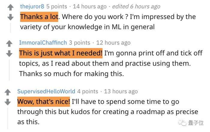Click the '12 hours ago' timestamp
The height and width of the screenshot is (132, 210).
[x=113, y=43]
